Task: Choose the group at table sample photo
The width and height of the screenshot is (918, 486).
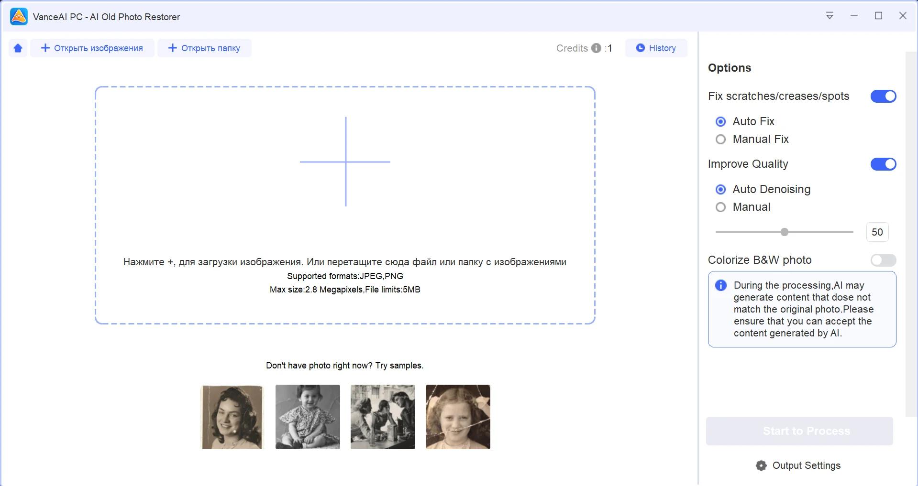Action: pos(383,417)
